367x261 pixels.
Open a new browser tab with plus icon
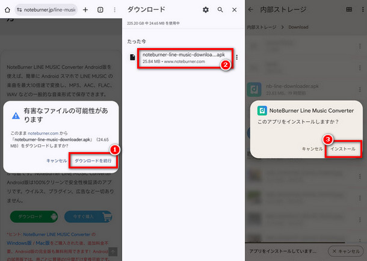coord(85,10)
